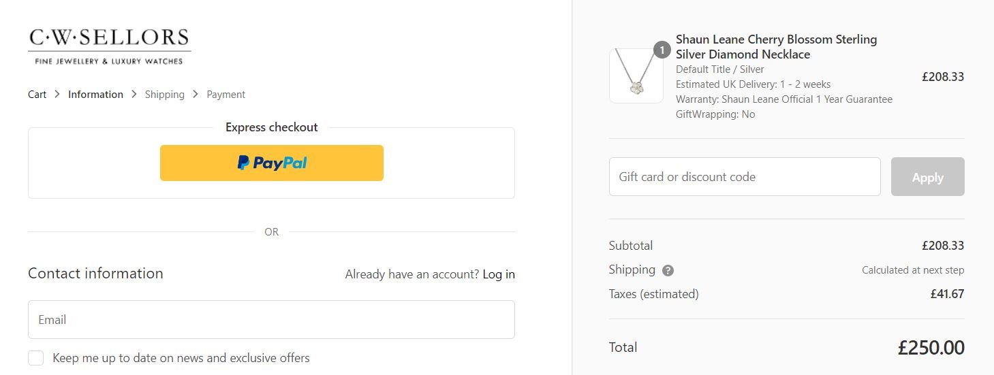This screenshot has width=994, height=375.
Task: Click the chevron before Payment breadcrumb
Action: point(196,94)
